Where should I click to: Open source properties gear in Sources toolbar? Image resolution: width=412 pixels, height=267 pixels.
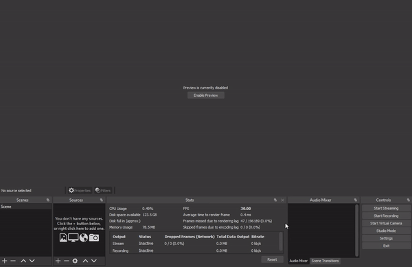75,261
